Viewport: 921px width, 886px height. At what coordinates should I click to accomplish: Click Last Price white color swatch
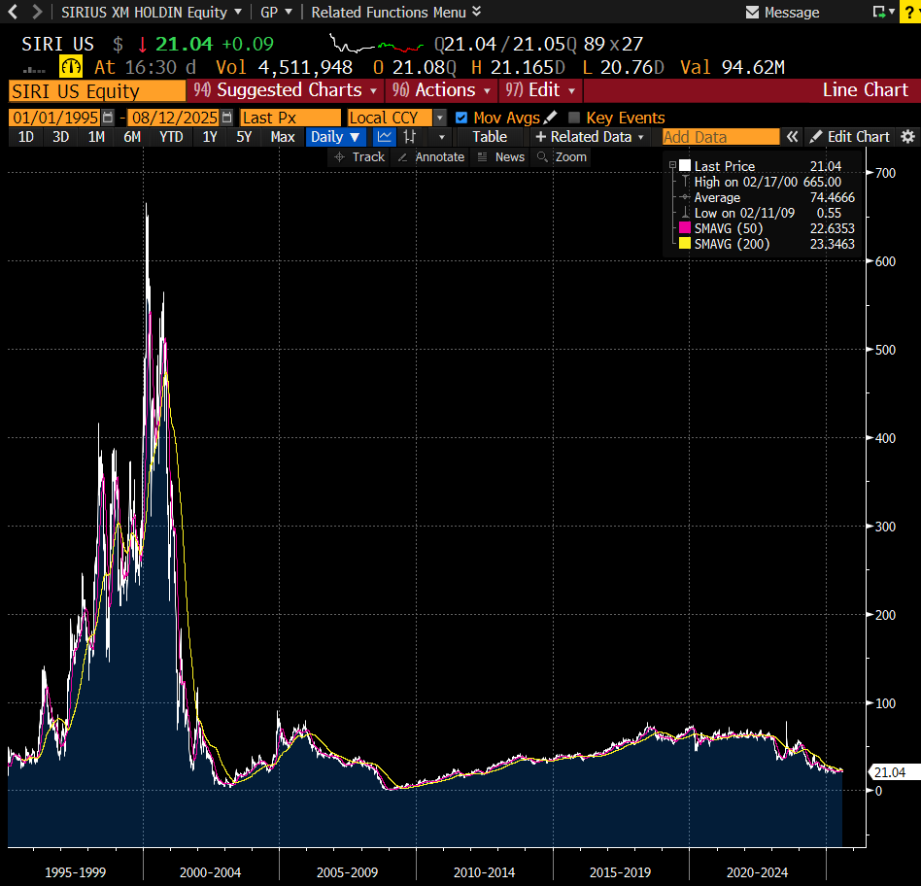tap(684, 166)
